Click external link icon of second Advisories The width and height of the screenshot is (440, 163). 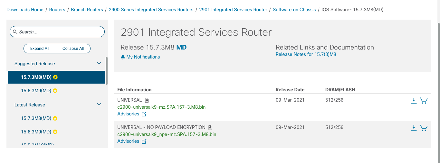click(144, 141)
